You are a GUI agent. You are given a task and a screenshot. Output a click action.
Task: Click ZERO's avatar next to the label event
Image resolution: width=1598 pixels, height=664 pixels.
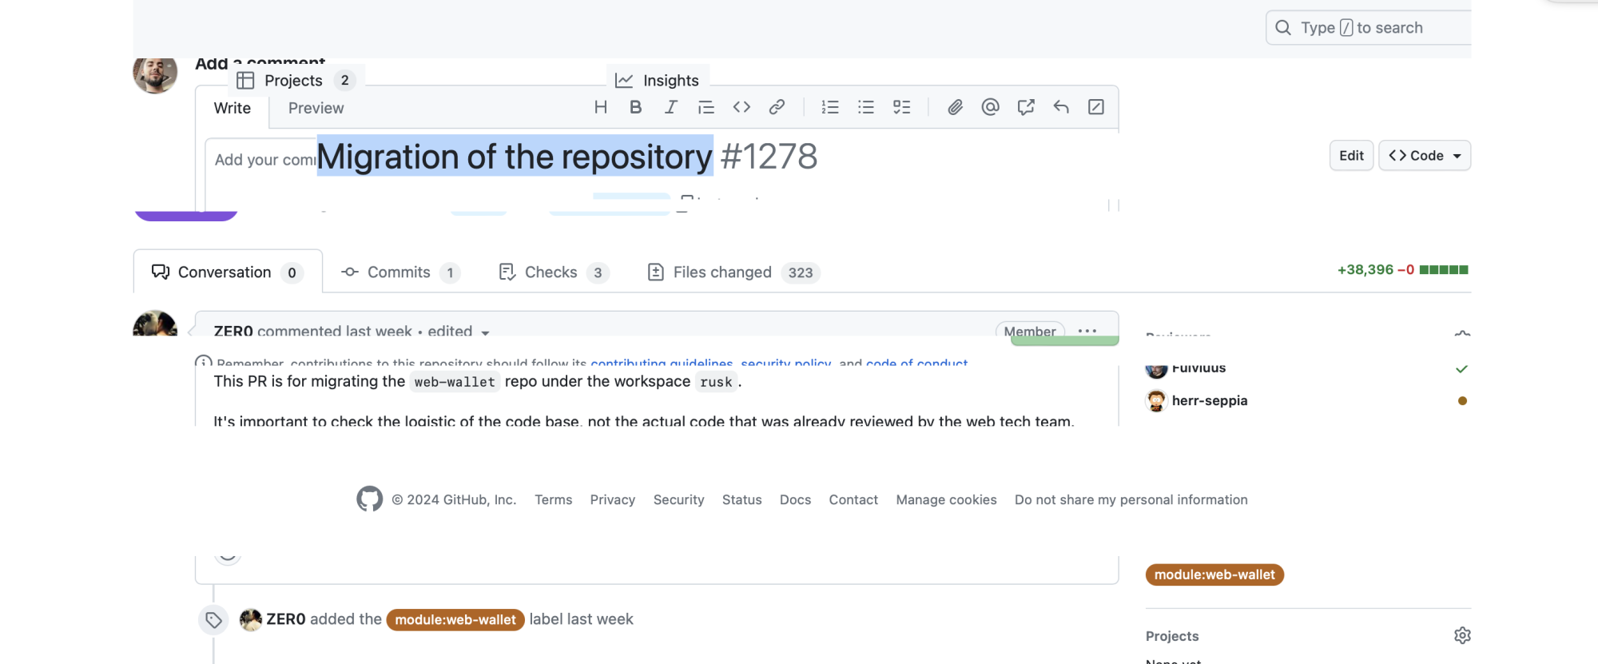click(x=251, y=619)
